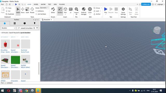Viewport: 166px width, 93px height.
Task: Click the quick access Play button
Action: pyautogui.click(x=16, y=4)
